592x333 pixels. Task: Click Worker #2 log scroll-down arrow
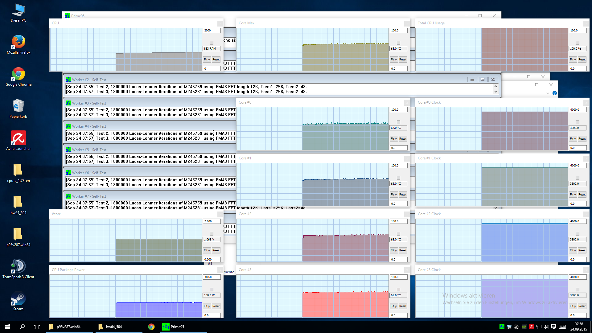click(495, 92)
